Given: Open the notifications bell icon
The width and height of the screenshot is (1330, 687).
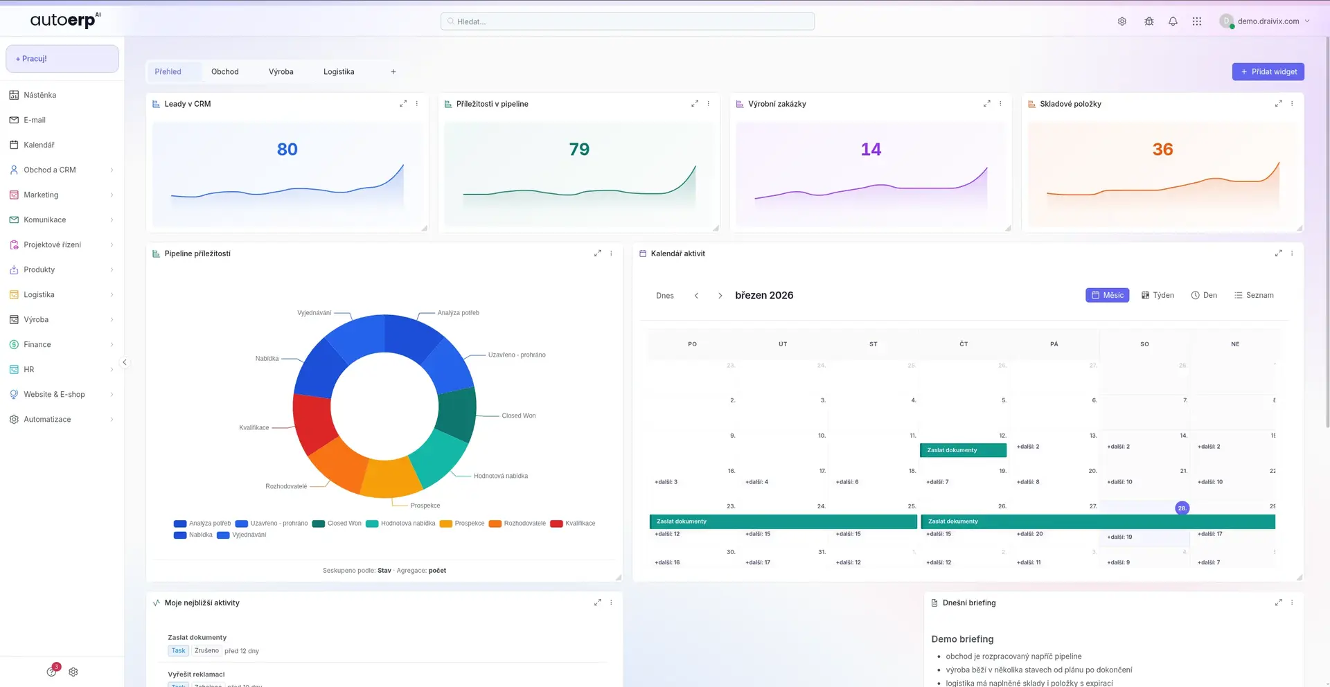Looking at the screenshot, I should click(1173, 21).
